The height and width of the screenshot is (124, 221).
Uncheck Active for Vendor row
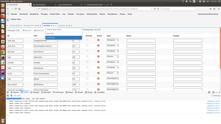click(98, 62)
